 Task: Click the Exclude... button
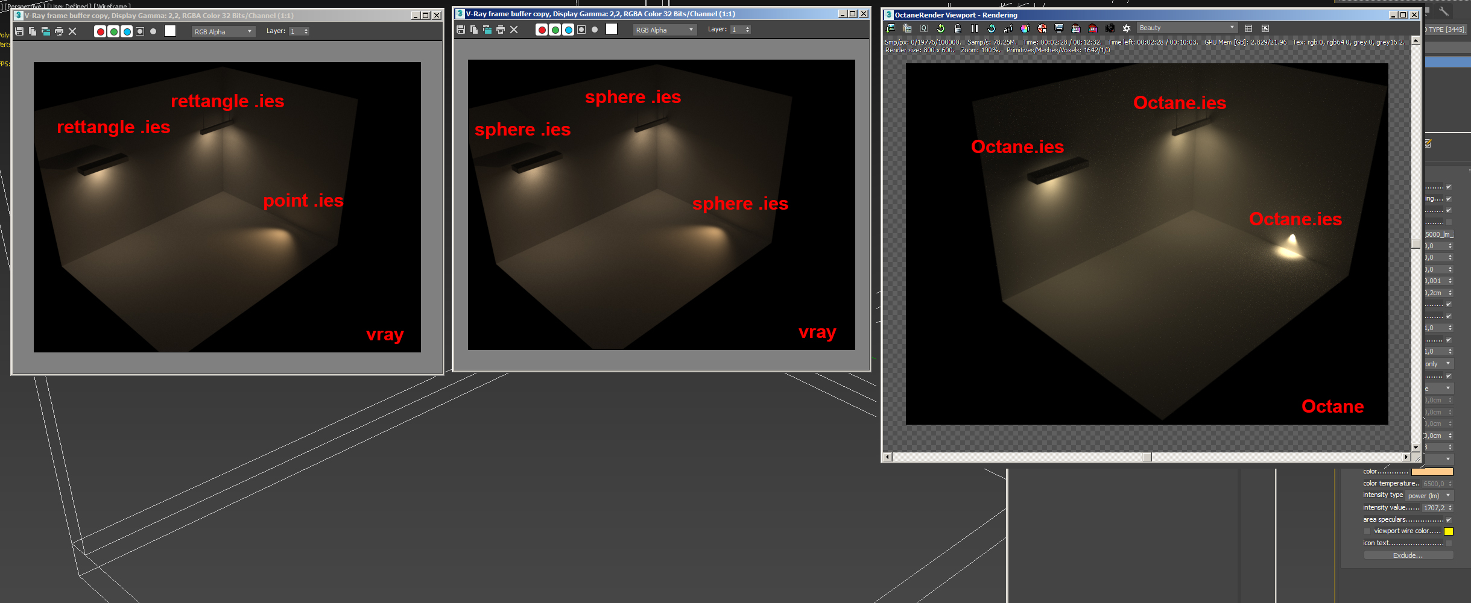point(1408,555)
